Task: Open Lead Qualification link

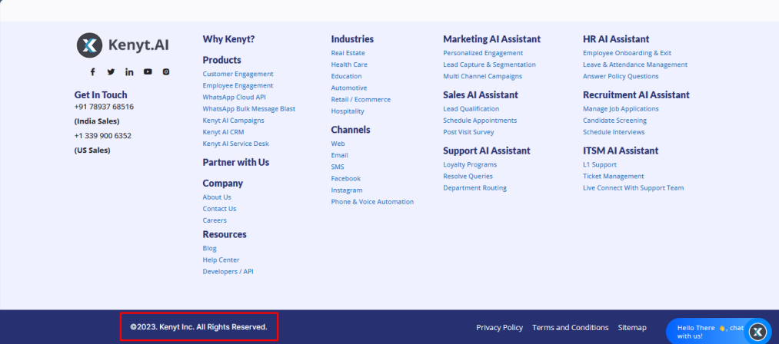Action: point(471,109)
